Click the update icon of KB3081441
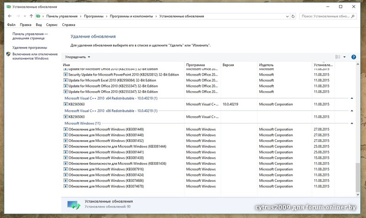 65,152
